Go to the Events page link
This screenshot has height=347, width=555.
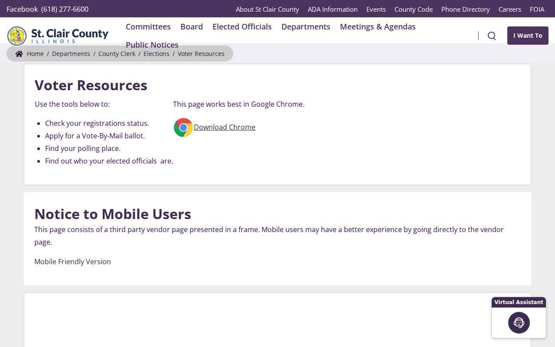pyautogui.click(x=376, y=9)
